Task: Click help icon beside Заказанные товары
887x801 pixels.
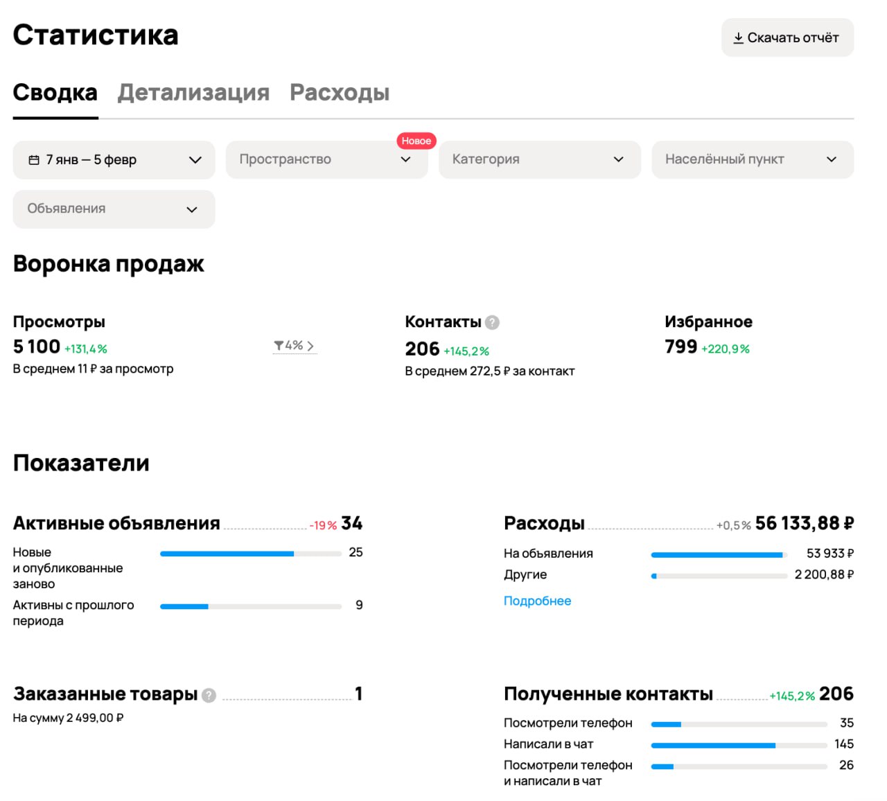Action: coord(209,695)
